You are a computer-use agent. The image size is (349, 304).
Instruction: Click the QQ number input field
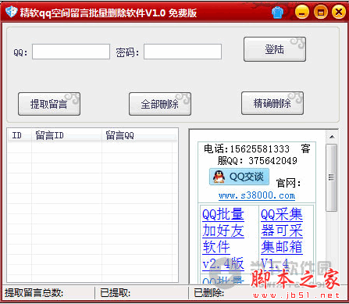click(71, 52)
